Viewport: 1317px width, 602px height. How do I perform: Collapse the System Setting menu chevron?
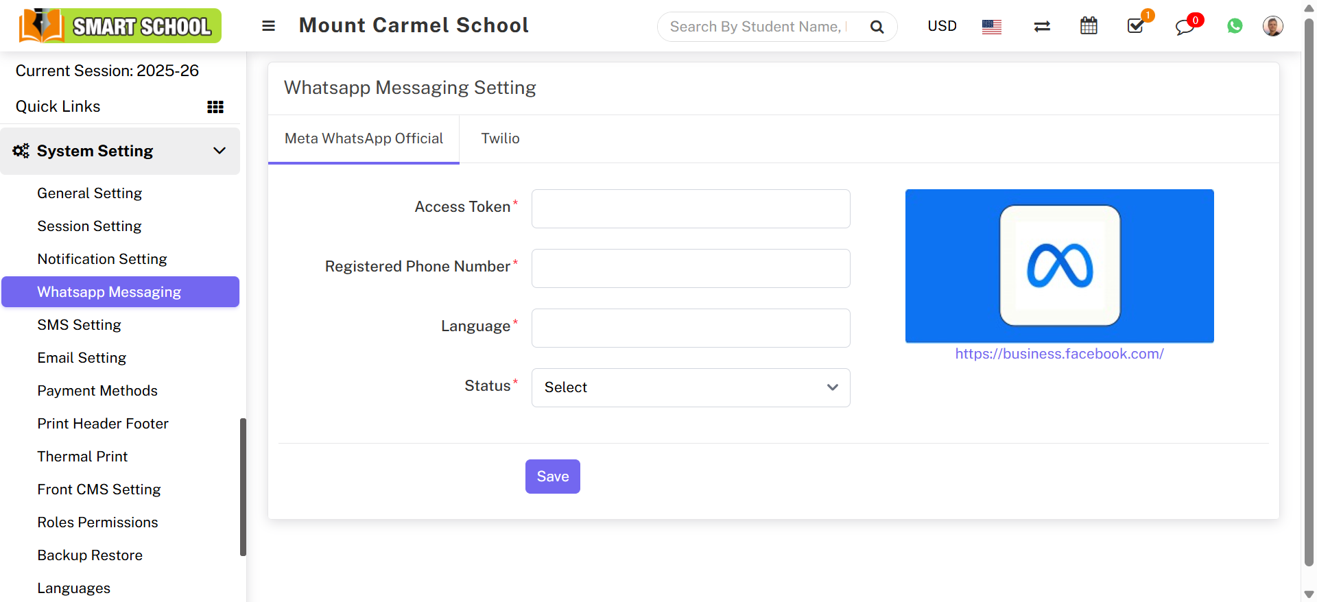(x=219, y=151)
